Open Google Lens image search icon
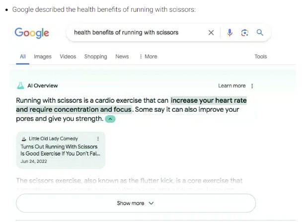Screen dimensions: 306x222 244,33
